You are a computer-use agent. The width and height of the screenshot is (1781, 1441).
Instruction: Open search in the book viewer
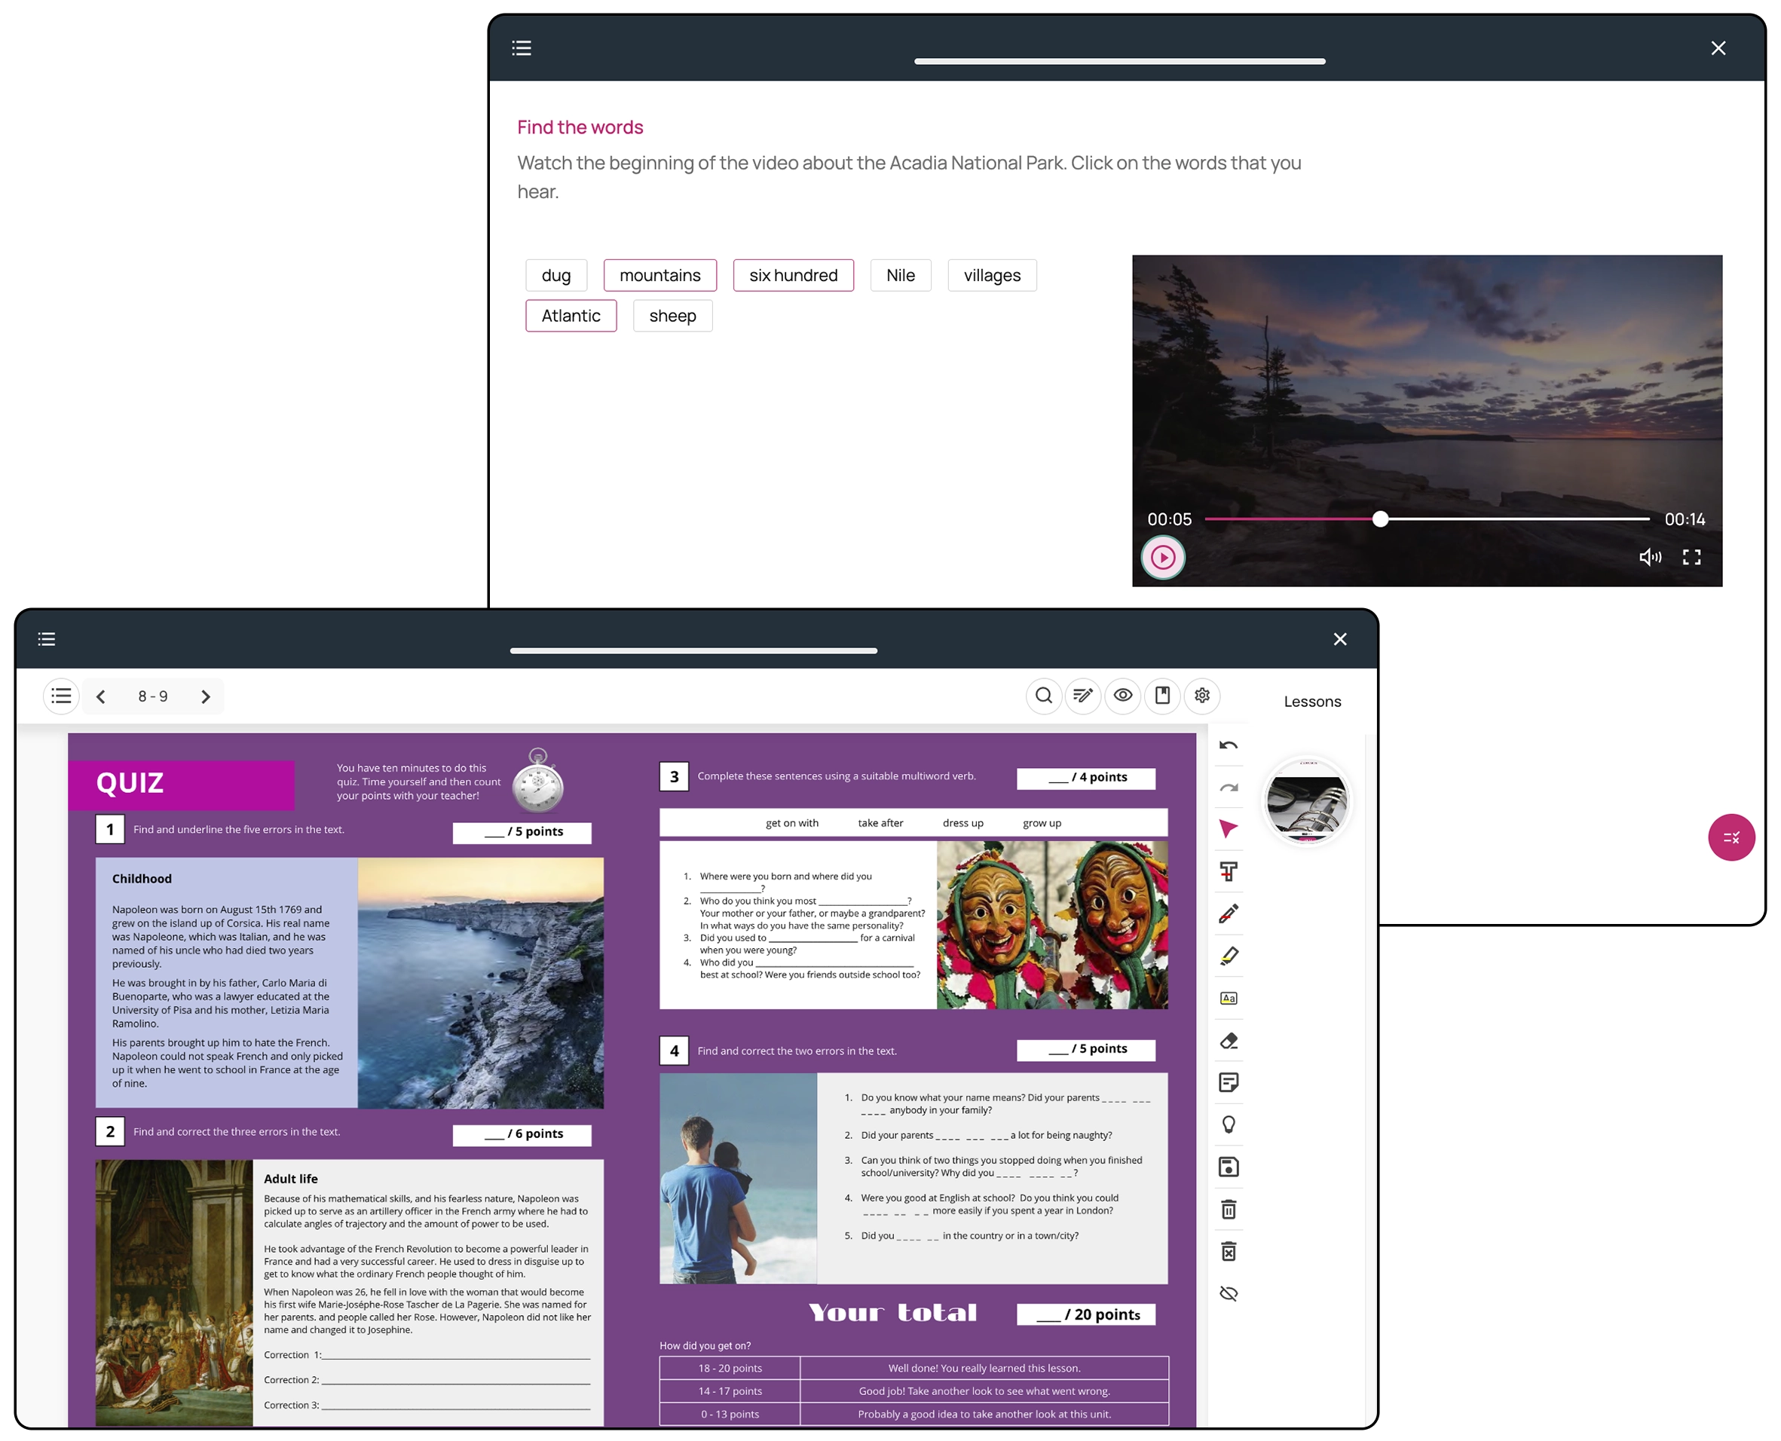1044,696
